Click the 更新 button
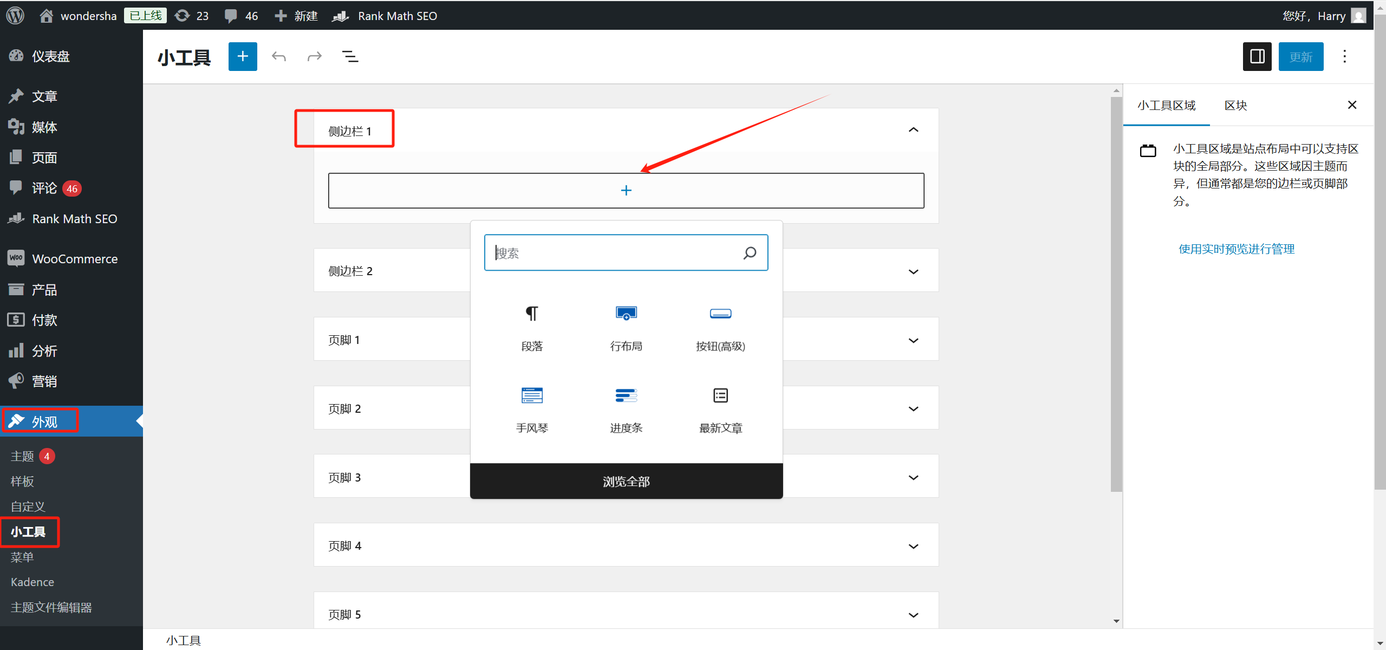The height and width of the screenshot is (650, 1386). tap(1300, 56)
